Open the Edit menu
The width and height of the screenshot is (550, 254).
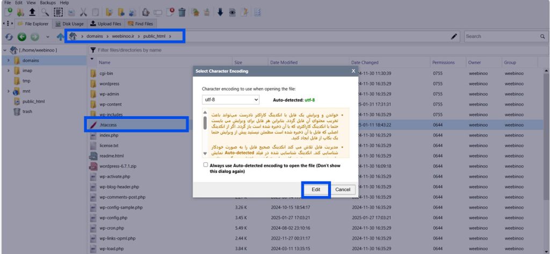[19, 3]
